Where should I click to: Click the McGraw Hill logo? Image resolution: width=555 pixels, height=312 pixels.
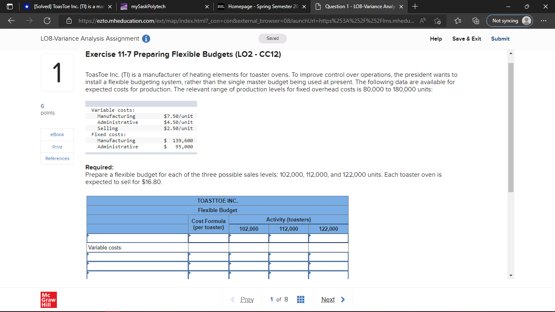pos(48,300)
